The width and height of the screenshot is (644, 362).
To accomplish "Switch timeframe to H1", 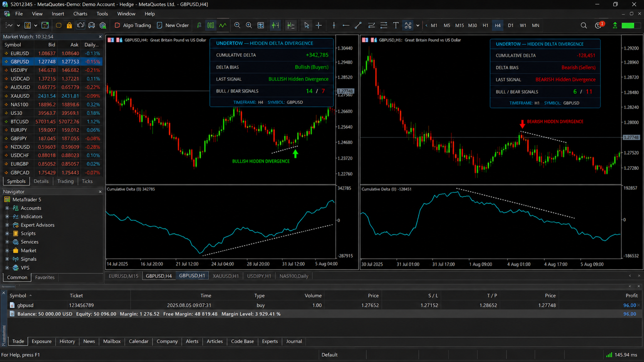I will (485, 25).
